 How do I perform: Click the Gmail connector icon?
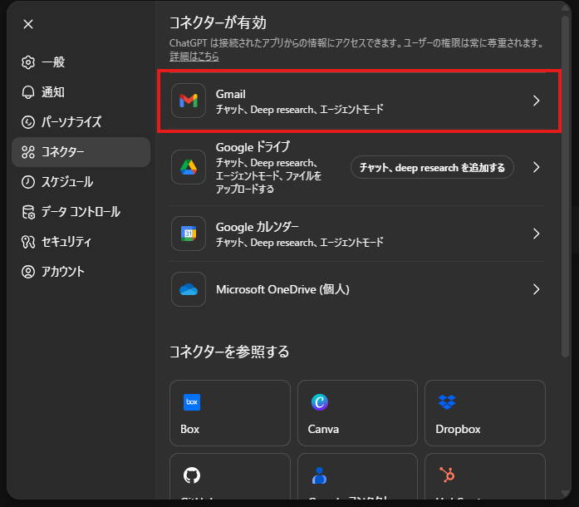tap(189, 101)
